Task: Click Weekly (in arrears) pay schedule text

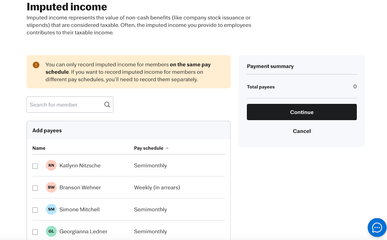Action: pos(157,187)
